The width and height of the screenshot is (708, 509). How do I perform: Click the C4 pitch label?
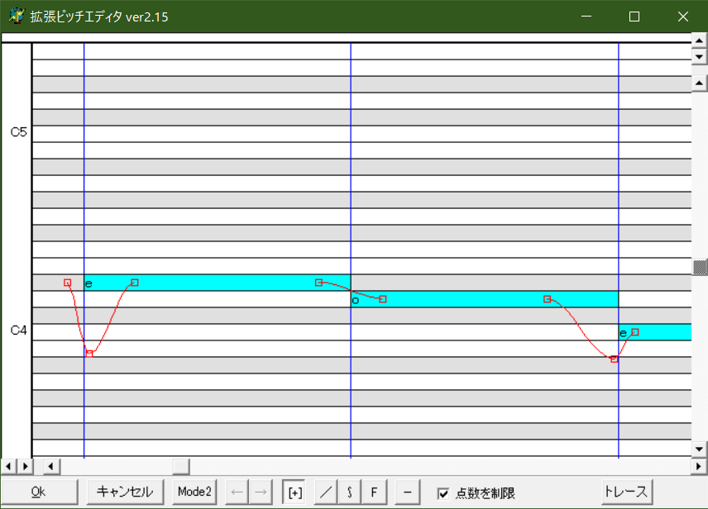point(18,331)
